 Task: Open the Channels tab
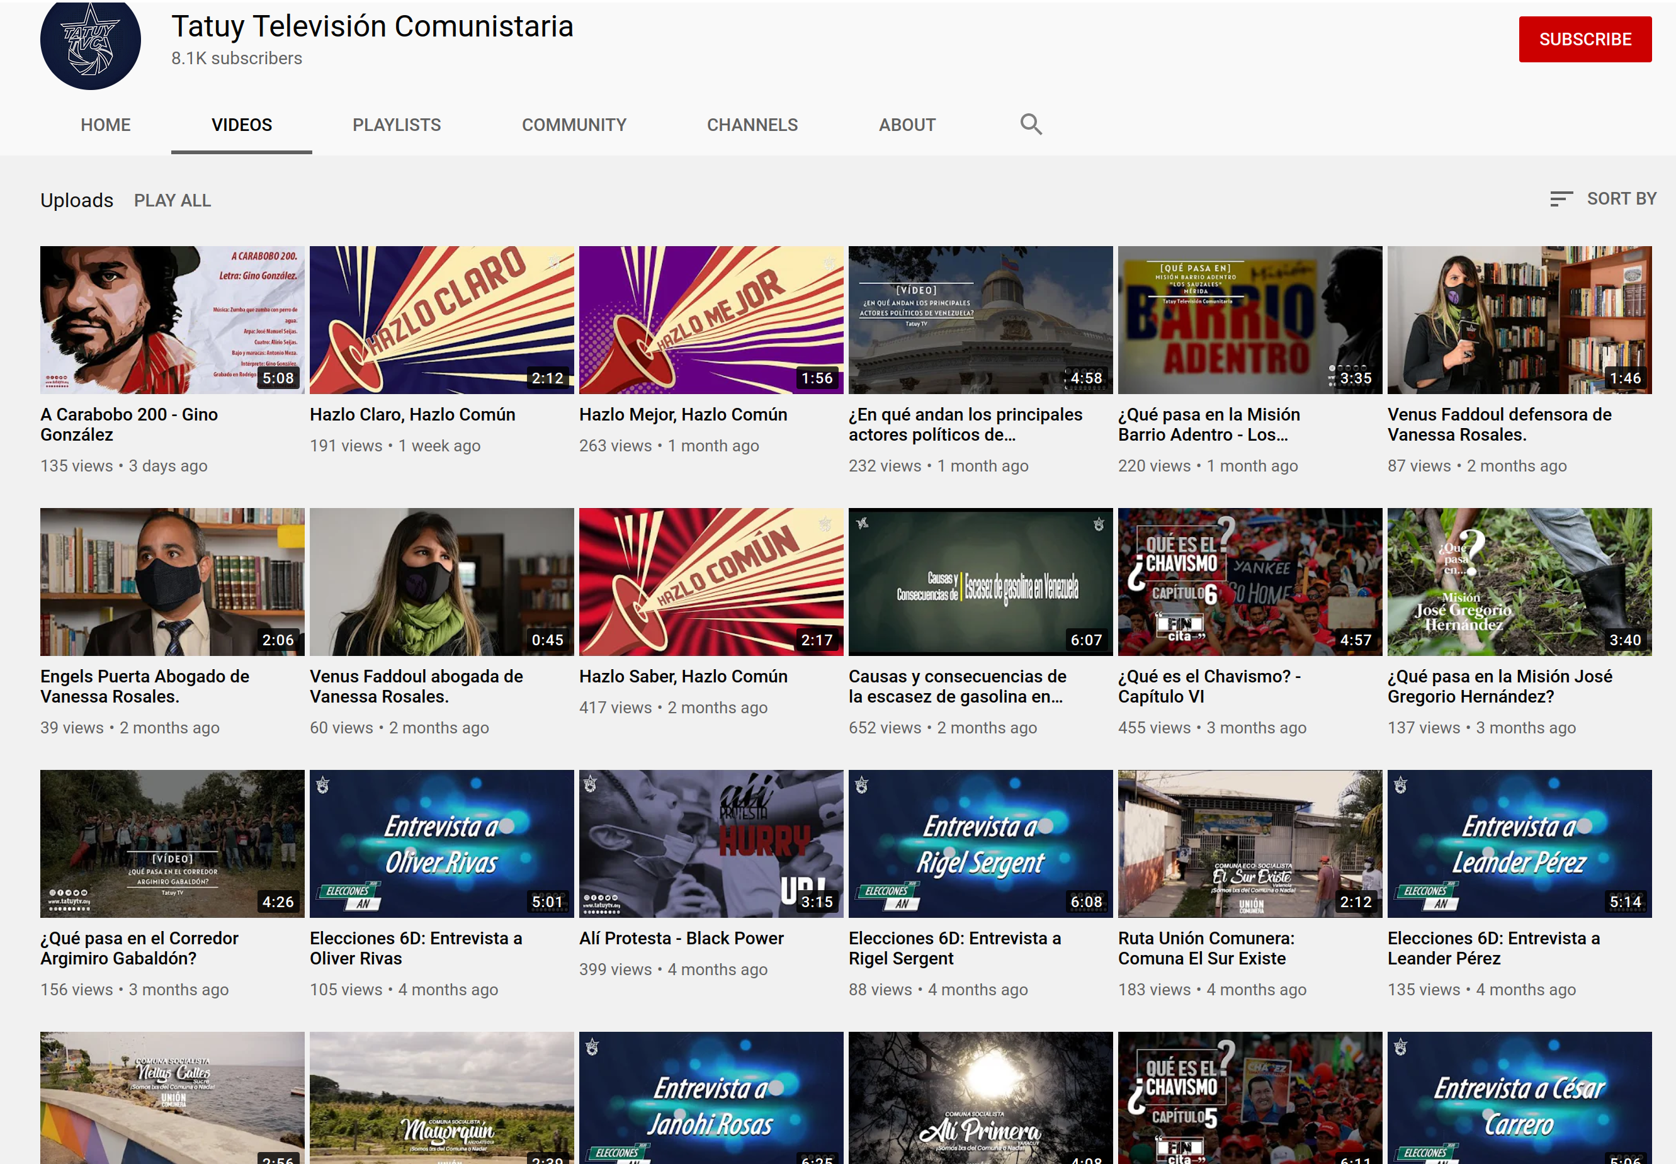pyautogui.click(x=752, y=125)
